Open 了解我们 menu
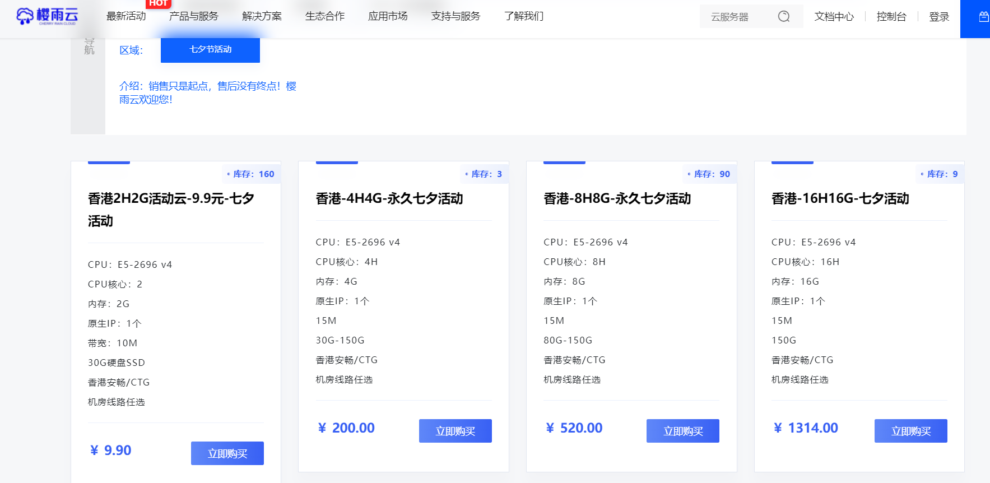The height and width of the screenshot is (483, 990). (x=524, y=16)
